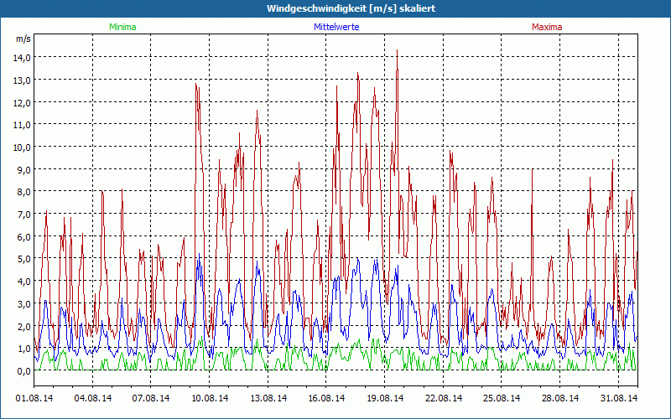Click the y-axis value 4,0
The width and height of the screenshot is (671, 419).
pos(23,282)
